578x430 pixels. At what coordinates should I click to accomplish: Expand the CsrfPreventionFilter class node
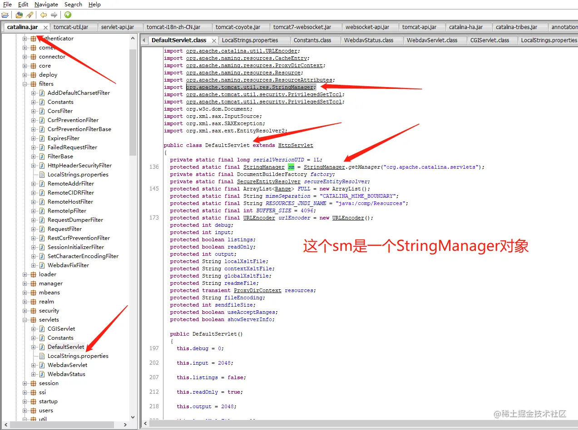[x=34, y=120]
